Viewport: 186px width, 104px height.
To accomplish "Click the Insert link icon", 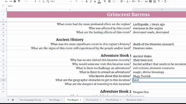I will [x=146, y=1].
